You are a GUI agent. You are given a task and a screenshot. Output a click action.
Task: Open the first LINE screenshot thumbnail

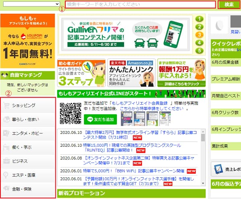tap(127, 119)
